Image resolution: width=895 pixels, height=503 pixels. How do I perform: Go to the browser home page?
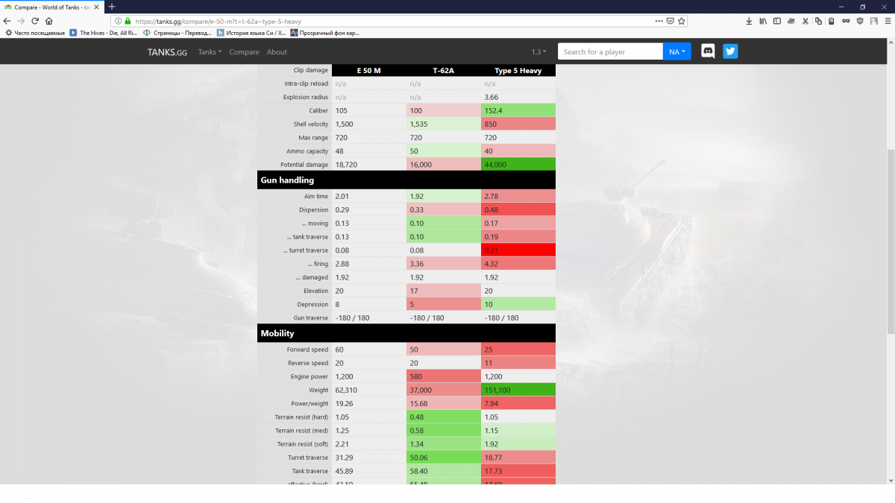pos(48,21)
